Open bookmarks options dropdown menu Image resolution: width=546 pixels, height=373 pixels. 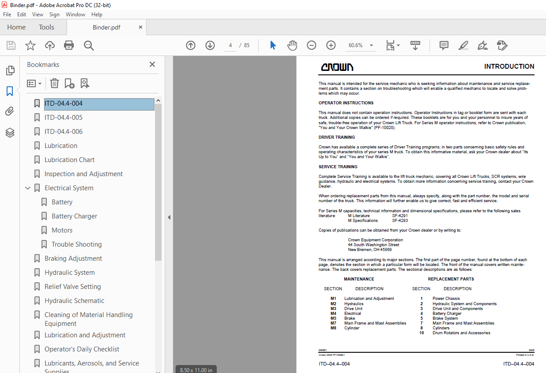34,83
